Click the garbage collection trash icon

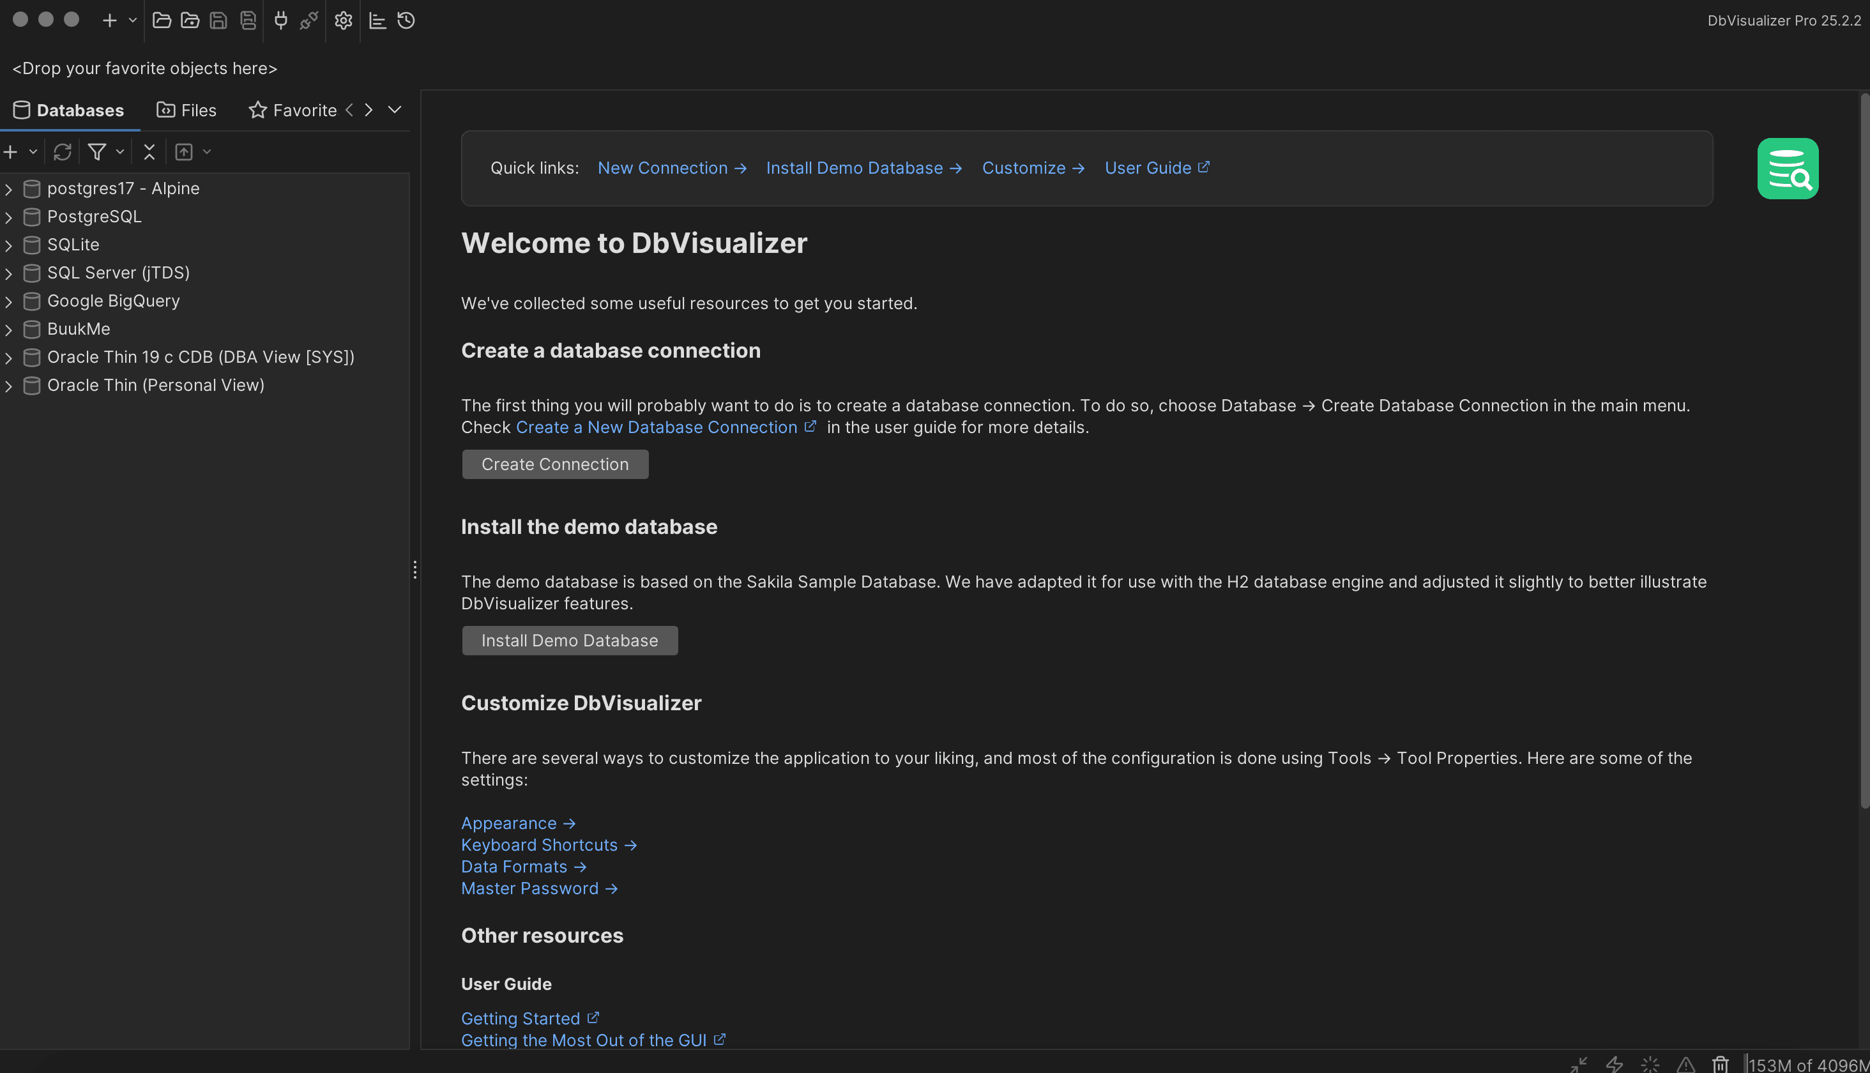tap(1720, 1064)
